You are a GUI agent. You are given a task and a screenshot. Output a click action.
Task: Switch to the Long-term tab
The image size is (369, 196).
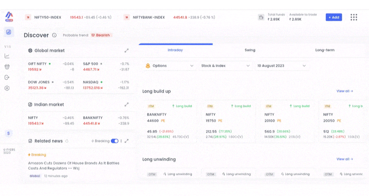coord(325,50)
